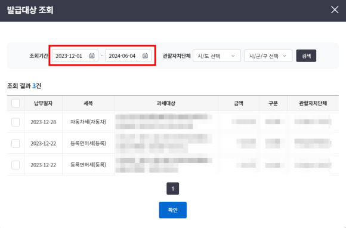Go to page 1 in pagination
This screenshot has width=346, height=228.
(173, 189)
